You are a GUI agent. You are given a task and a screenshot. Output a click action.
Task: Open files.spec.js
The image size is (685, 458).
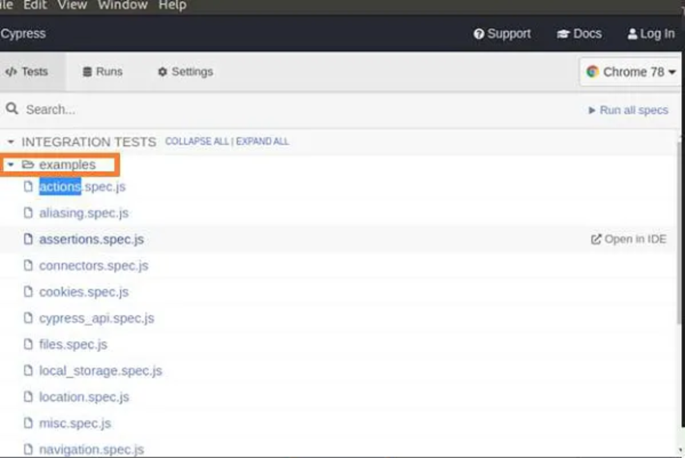coord(73,344)
